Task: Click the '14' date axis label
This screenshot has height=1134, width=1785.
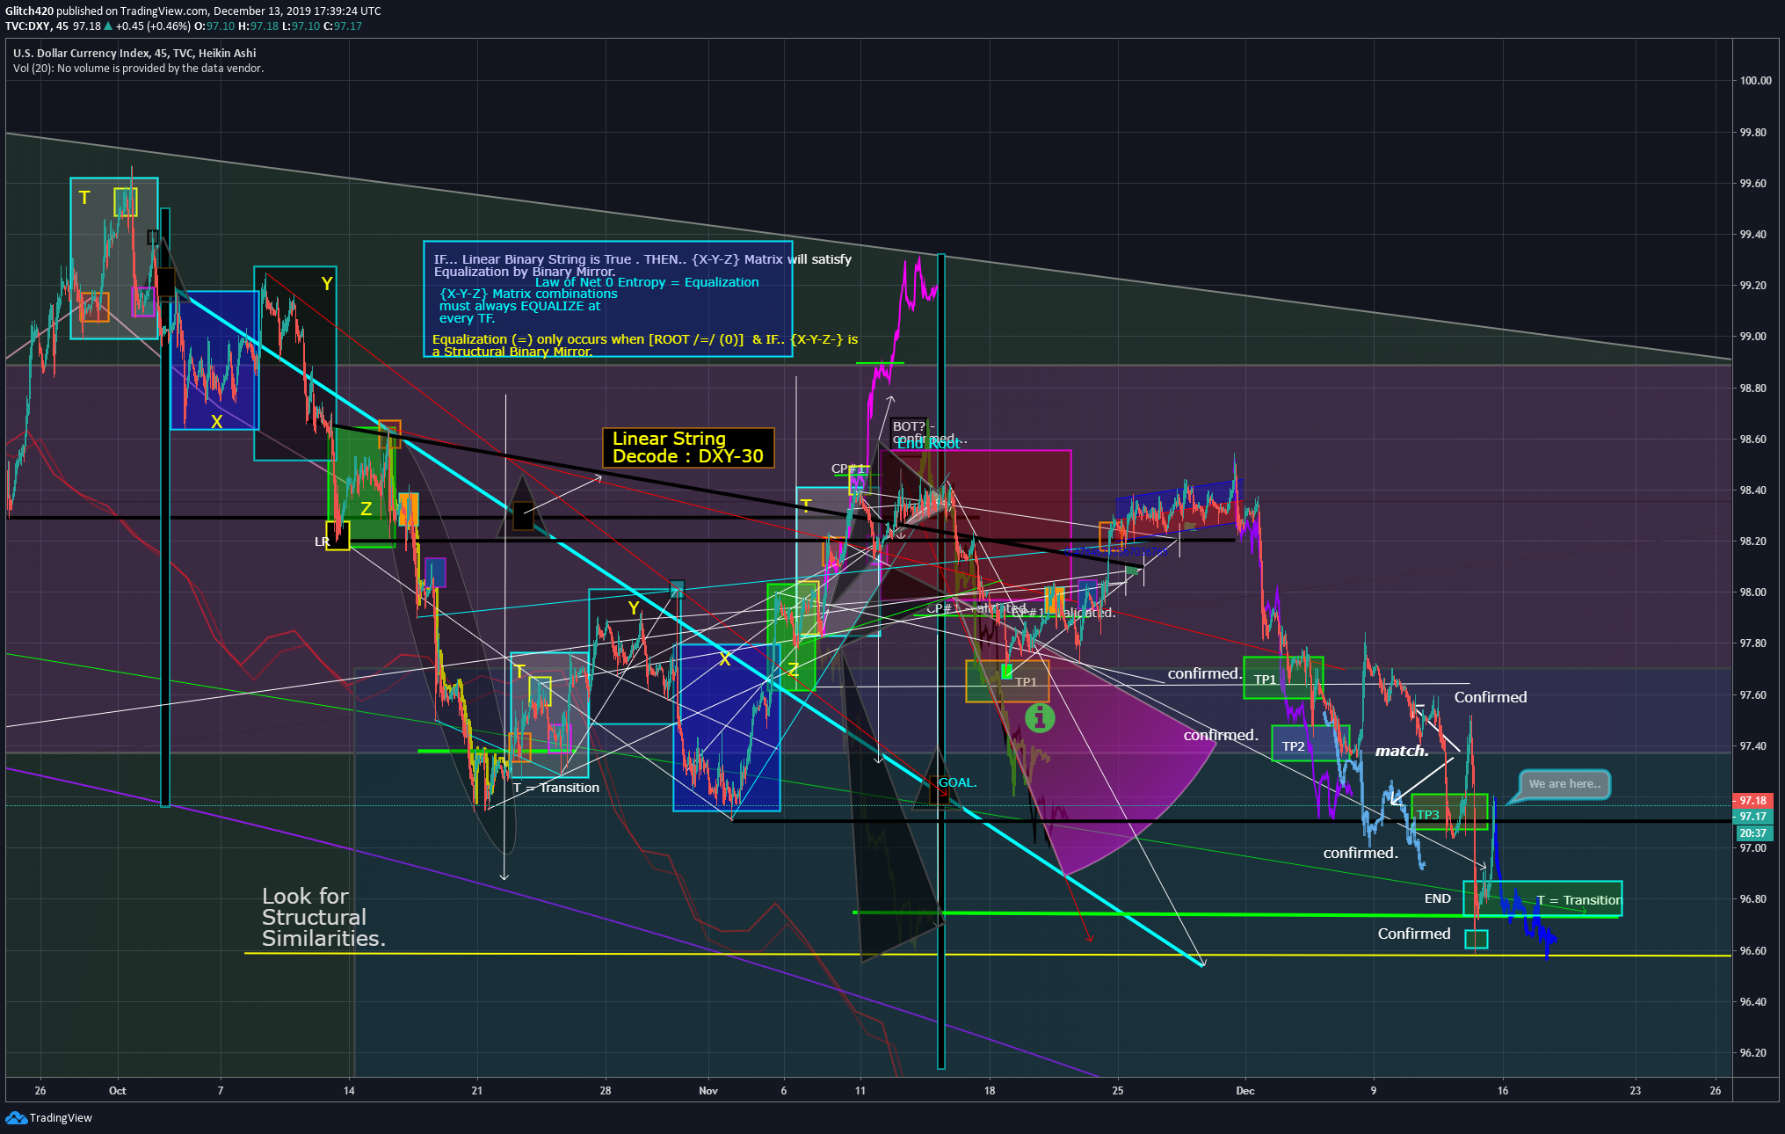Action: pyautogui.click(x=349, y=1090)
